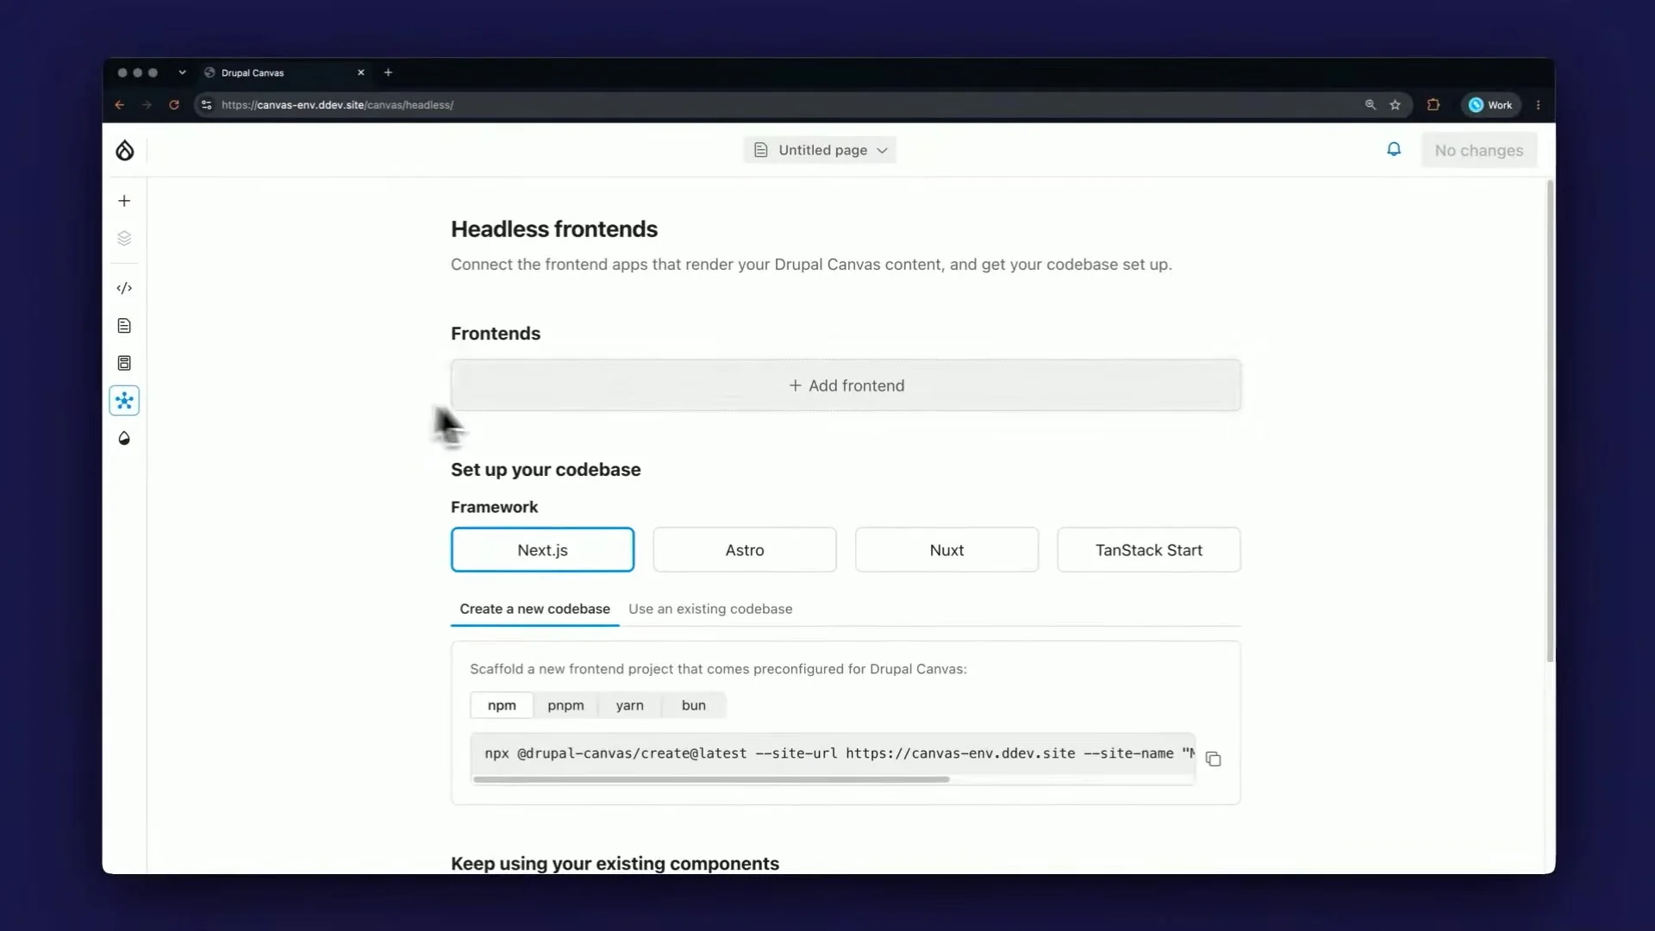Open site information icon in address bar
This screenshot has height=931, width=1655.
207,105
